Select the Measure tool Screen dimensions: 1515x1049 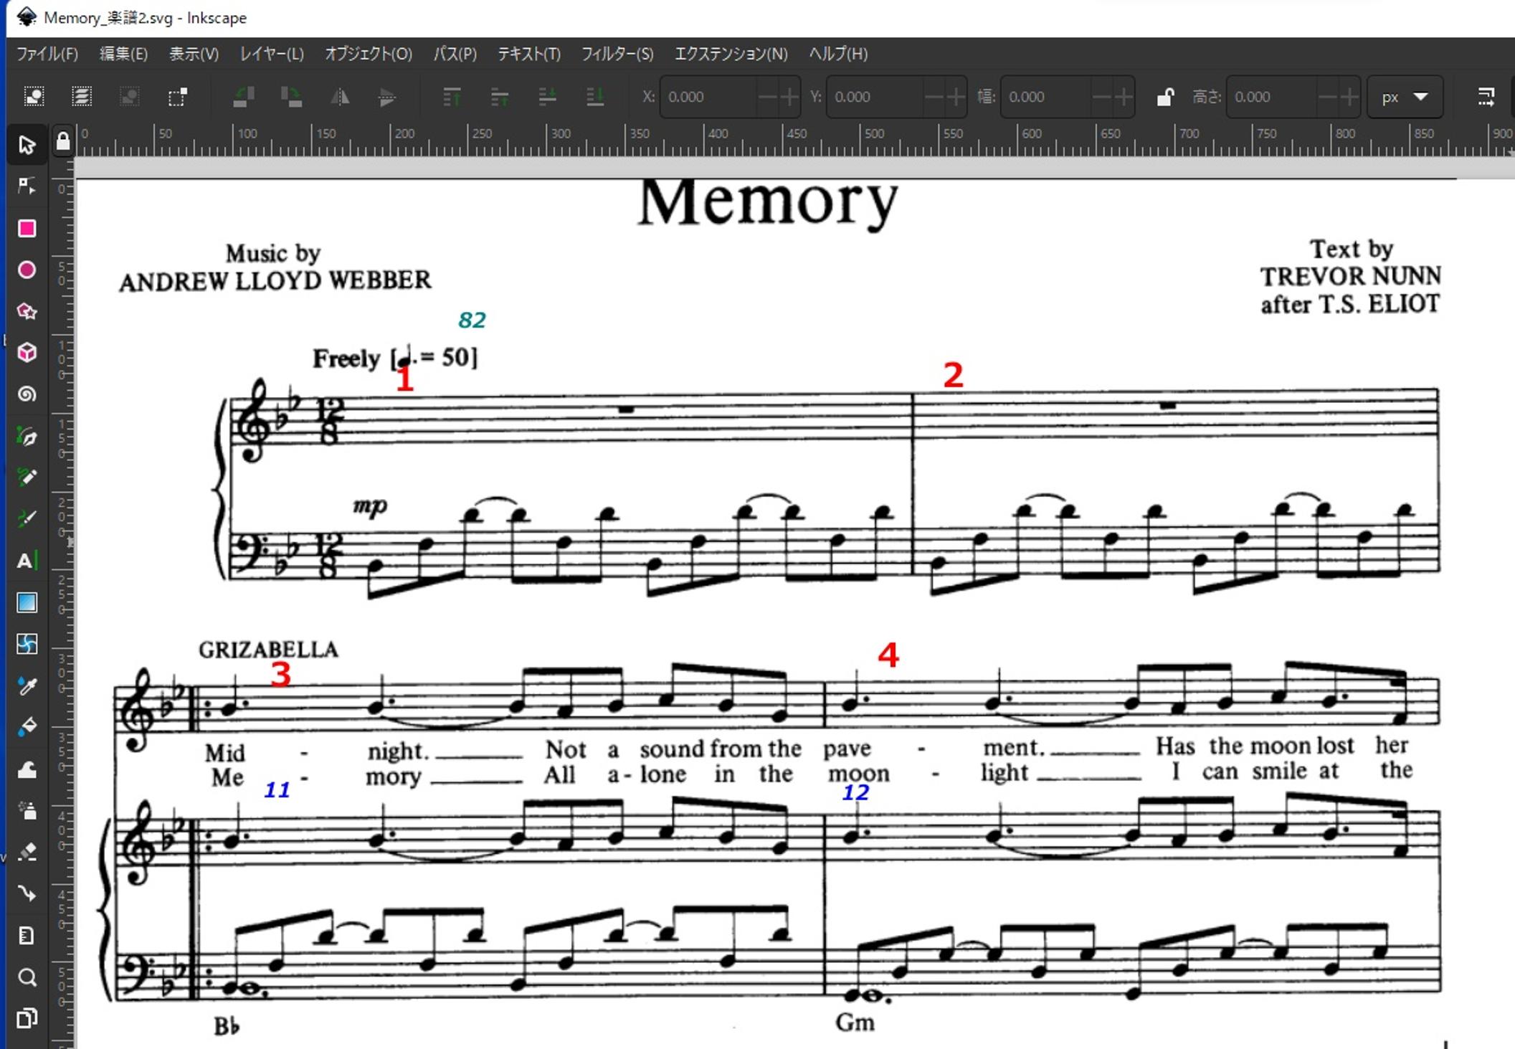27,936
